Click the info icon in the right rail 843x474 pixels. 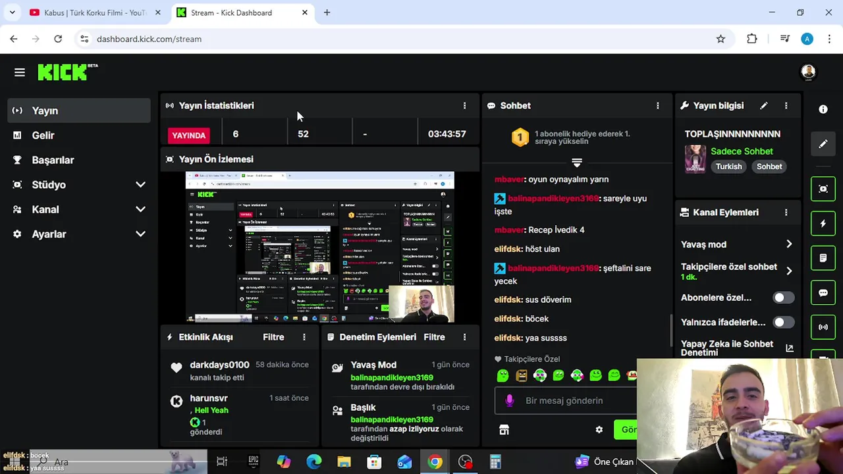823,109
